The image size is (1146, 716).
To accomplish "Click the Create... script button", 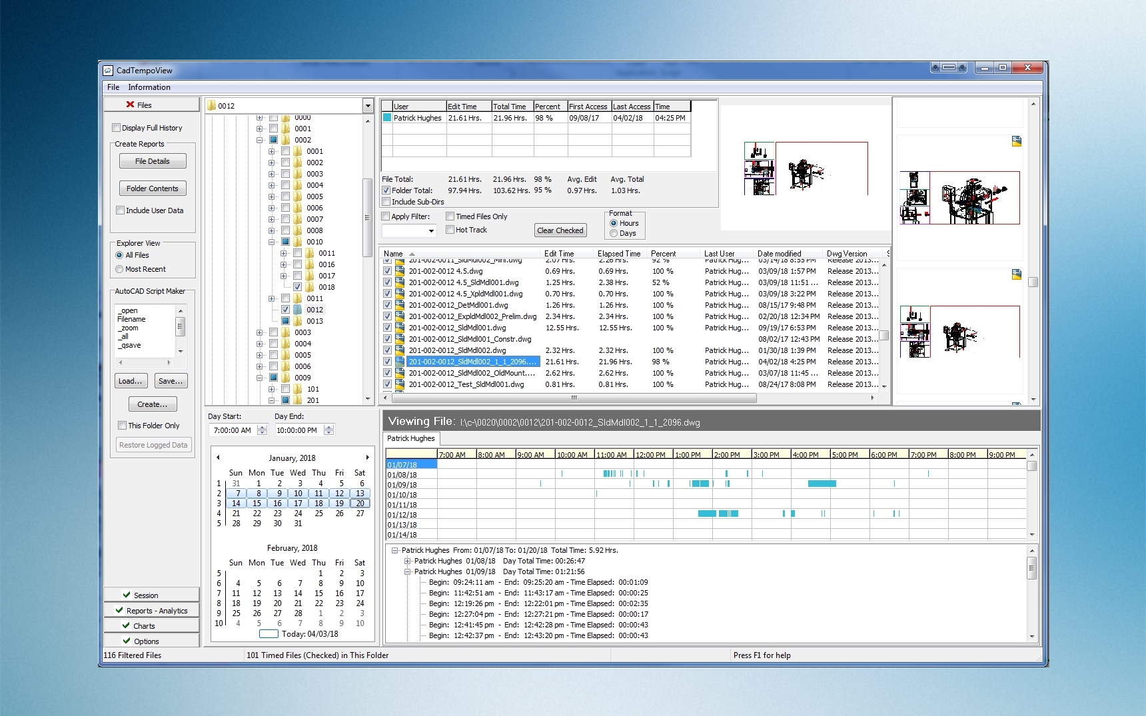I will (x=153, y=404).
